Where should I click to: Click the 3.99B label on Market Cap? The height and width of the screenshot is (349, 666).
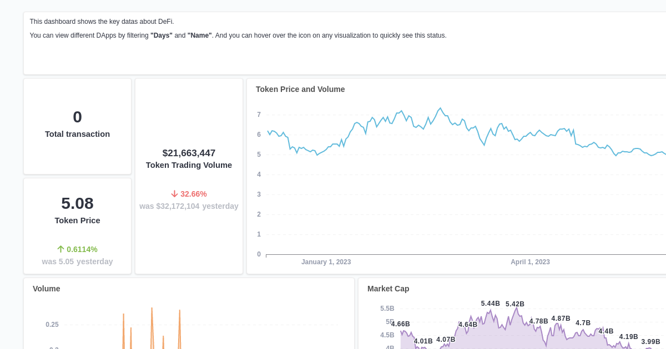649,341
